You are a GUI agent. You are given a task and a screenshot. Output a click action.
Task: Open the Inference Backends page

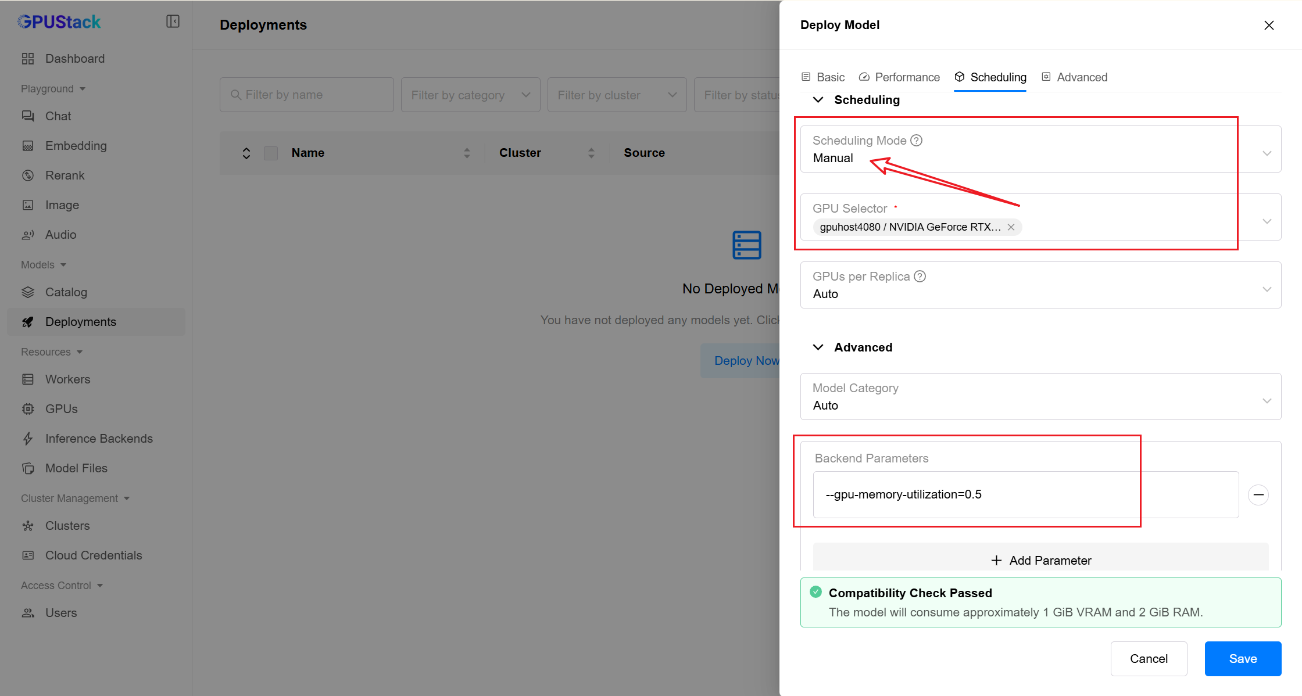click(99, 439)
